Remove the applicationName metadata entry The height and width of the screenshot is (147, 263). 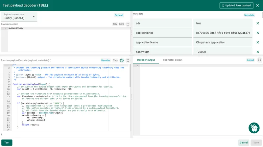coord(258,42)
